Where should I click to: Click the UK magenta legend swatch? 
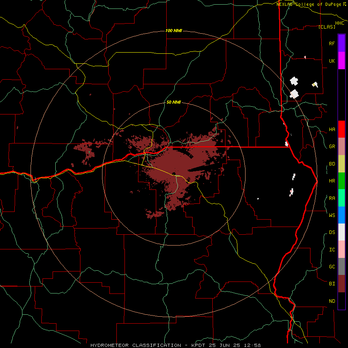click(341, 61)
